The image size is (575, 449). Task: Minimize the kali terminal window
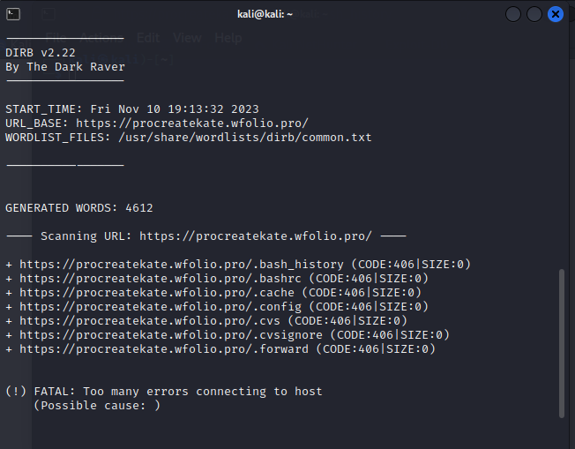[x=513, y=14]
